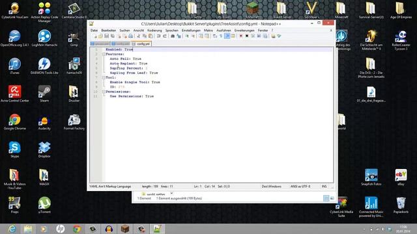417x234 pixels.
Task: Open the uTorrent desktop shortcut
Action: [x=44, y=205]
